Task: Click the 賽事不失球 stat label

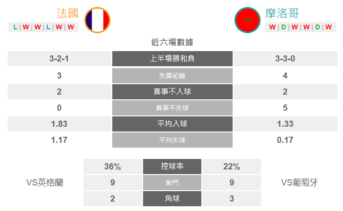Action: click(x=172, y=108)
